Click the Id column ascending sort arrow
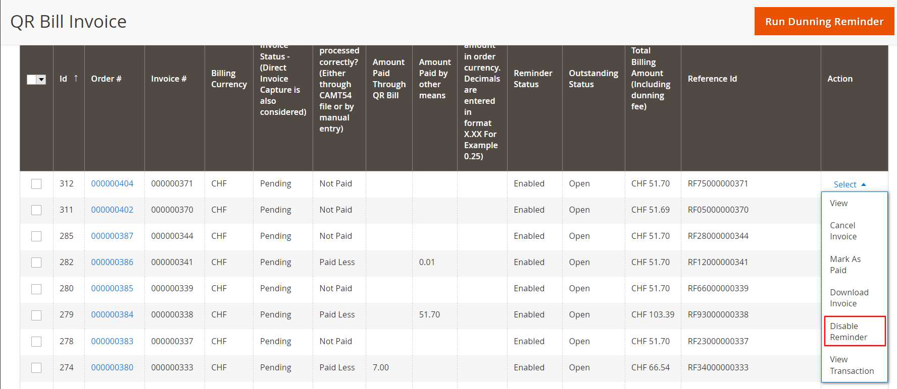This screenshot has height=389, width=897. coord(76,78)
